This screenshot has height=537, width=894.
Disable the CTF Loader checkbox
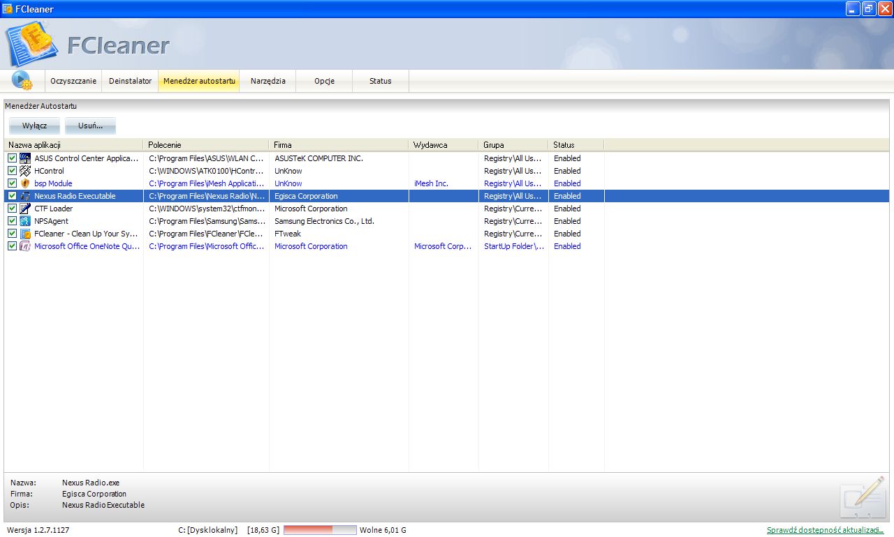coord(12,209)
